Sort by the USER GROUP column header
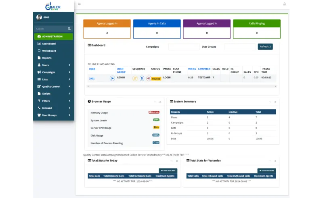 coord(121,71)
